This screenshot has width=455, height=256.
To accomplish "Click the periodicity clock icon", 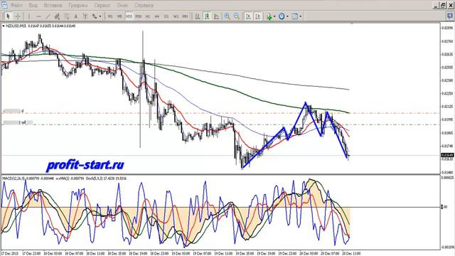I will [x=282, y=16].
